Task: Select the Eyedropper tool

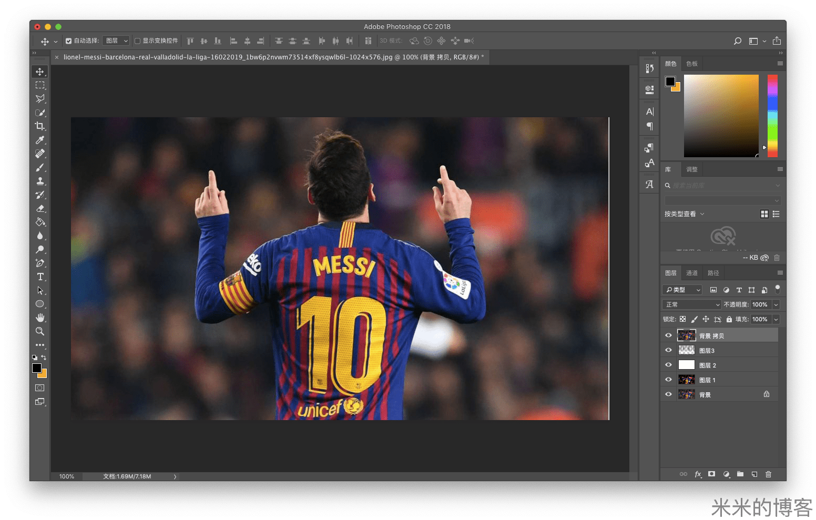Action: point(40,140)
